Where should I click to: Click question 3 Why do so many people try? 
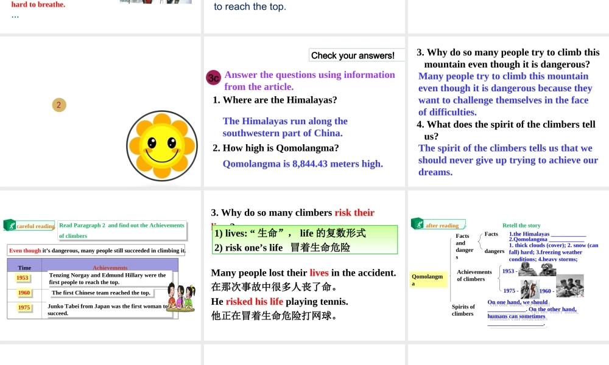pyautogui.click(x=508, y=58)
